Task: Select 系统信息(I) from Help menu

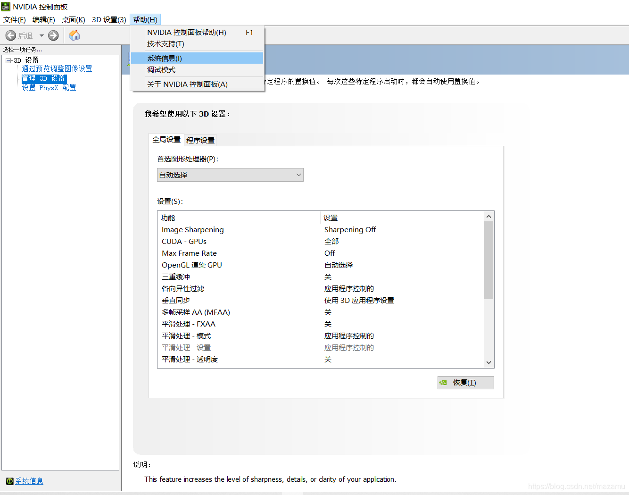Action: pos(197,58)
